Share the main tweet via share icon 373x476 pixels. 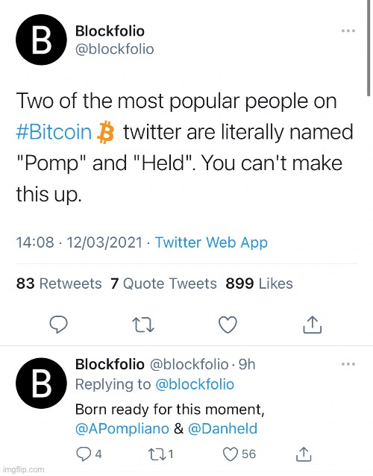tap(313, 325)
